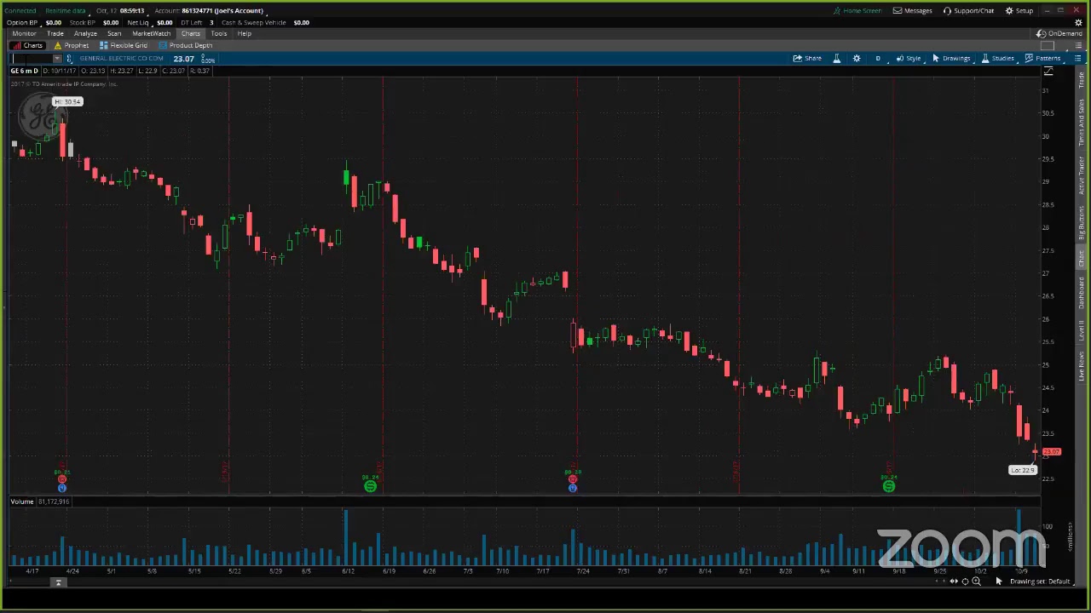1091x613 pixels.
Task: Open Drawing set: Default dropdown
Action: pyautogui.click(x=1040, y=581)
